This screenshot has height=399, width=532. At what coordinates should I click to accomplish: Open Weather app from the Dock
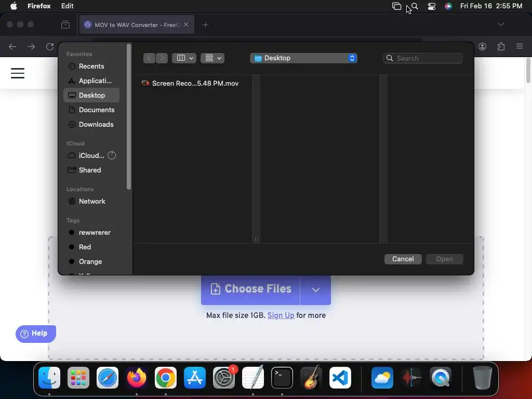point(382,378)
